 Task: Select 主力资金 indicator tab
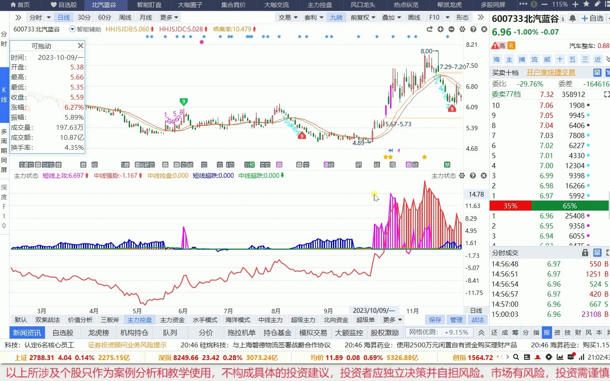coord(172,320)
